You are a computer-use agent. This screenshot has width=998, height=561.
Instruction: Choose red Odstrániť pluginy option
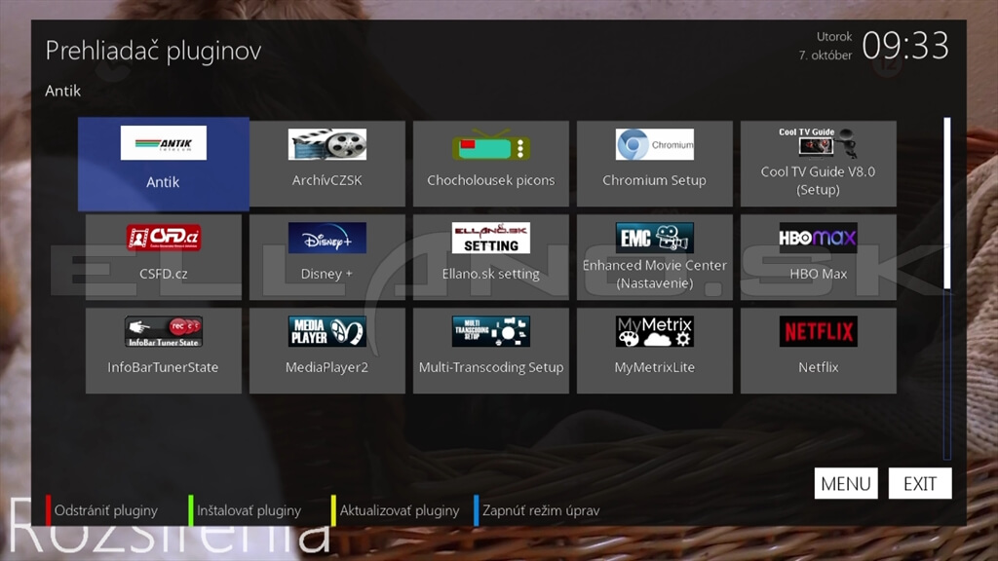104,510
